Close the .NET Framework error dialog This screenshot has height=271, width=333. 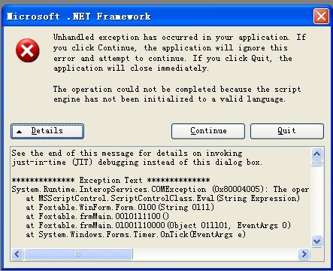tap(321, 17)
